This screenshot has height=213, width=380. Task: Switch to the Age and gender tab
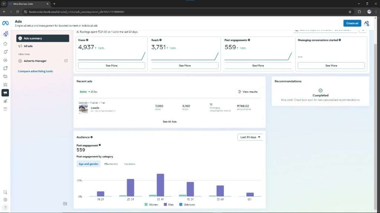click(x=88, y=164)
